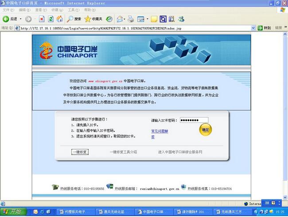The image size is (288, 217).
Task: Open the File (文件) menu
Action: click(x=8, y=10)
